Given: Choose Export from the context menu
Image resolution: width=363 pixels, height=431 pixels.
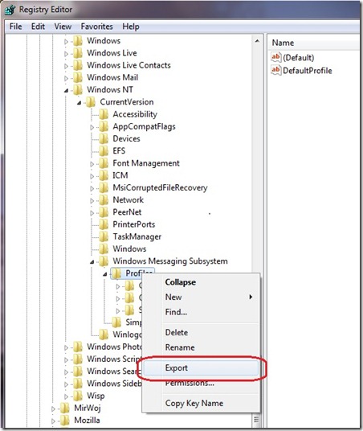Looking at the screenshot, I should (201, 367).
